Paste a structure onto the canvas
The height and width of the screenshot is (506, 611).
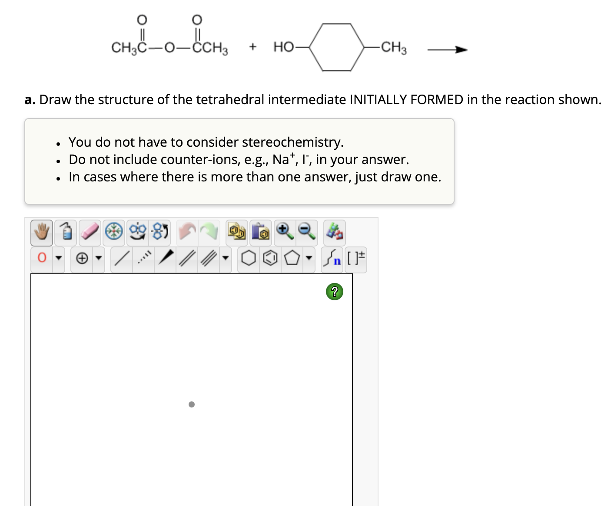(260, 232)
